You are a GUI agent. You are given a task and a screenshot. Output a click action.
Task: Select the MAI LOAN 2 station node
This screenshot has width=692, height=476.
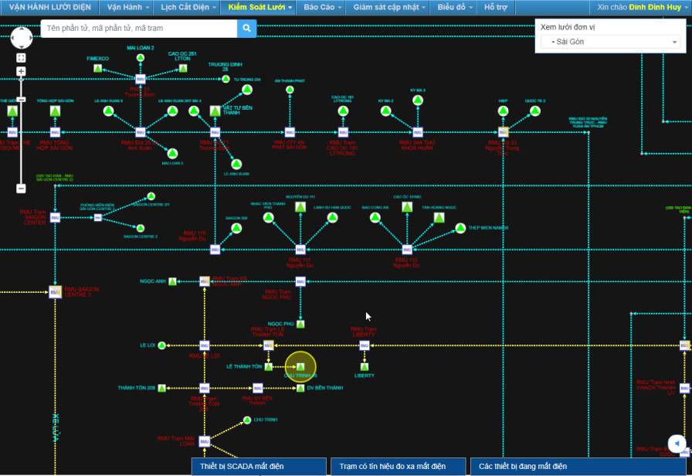[x=141, y=57]
